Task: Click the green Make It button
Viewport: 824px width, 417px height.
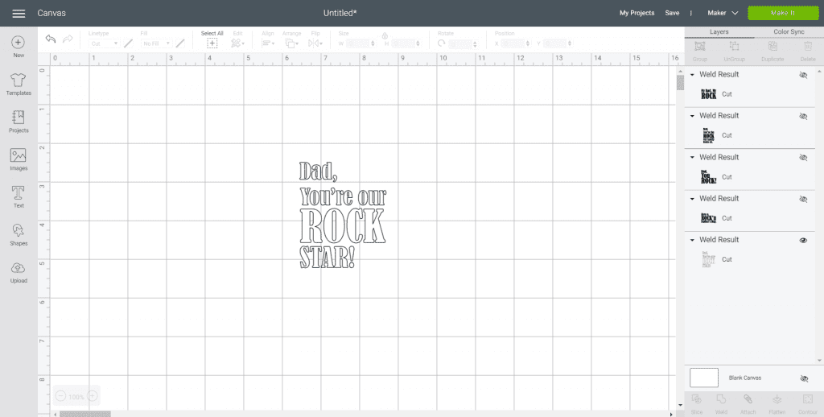Action: click(x=783, y=13)
